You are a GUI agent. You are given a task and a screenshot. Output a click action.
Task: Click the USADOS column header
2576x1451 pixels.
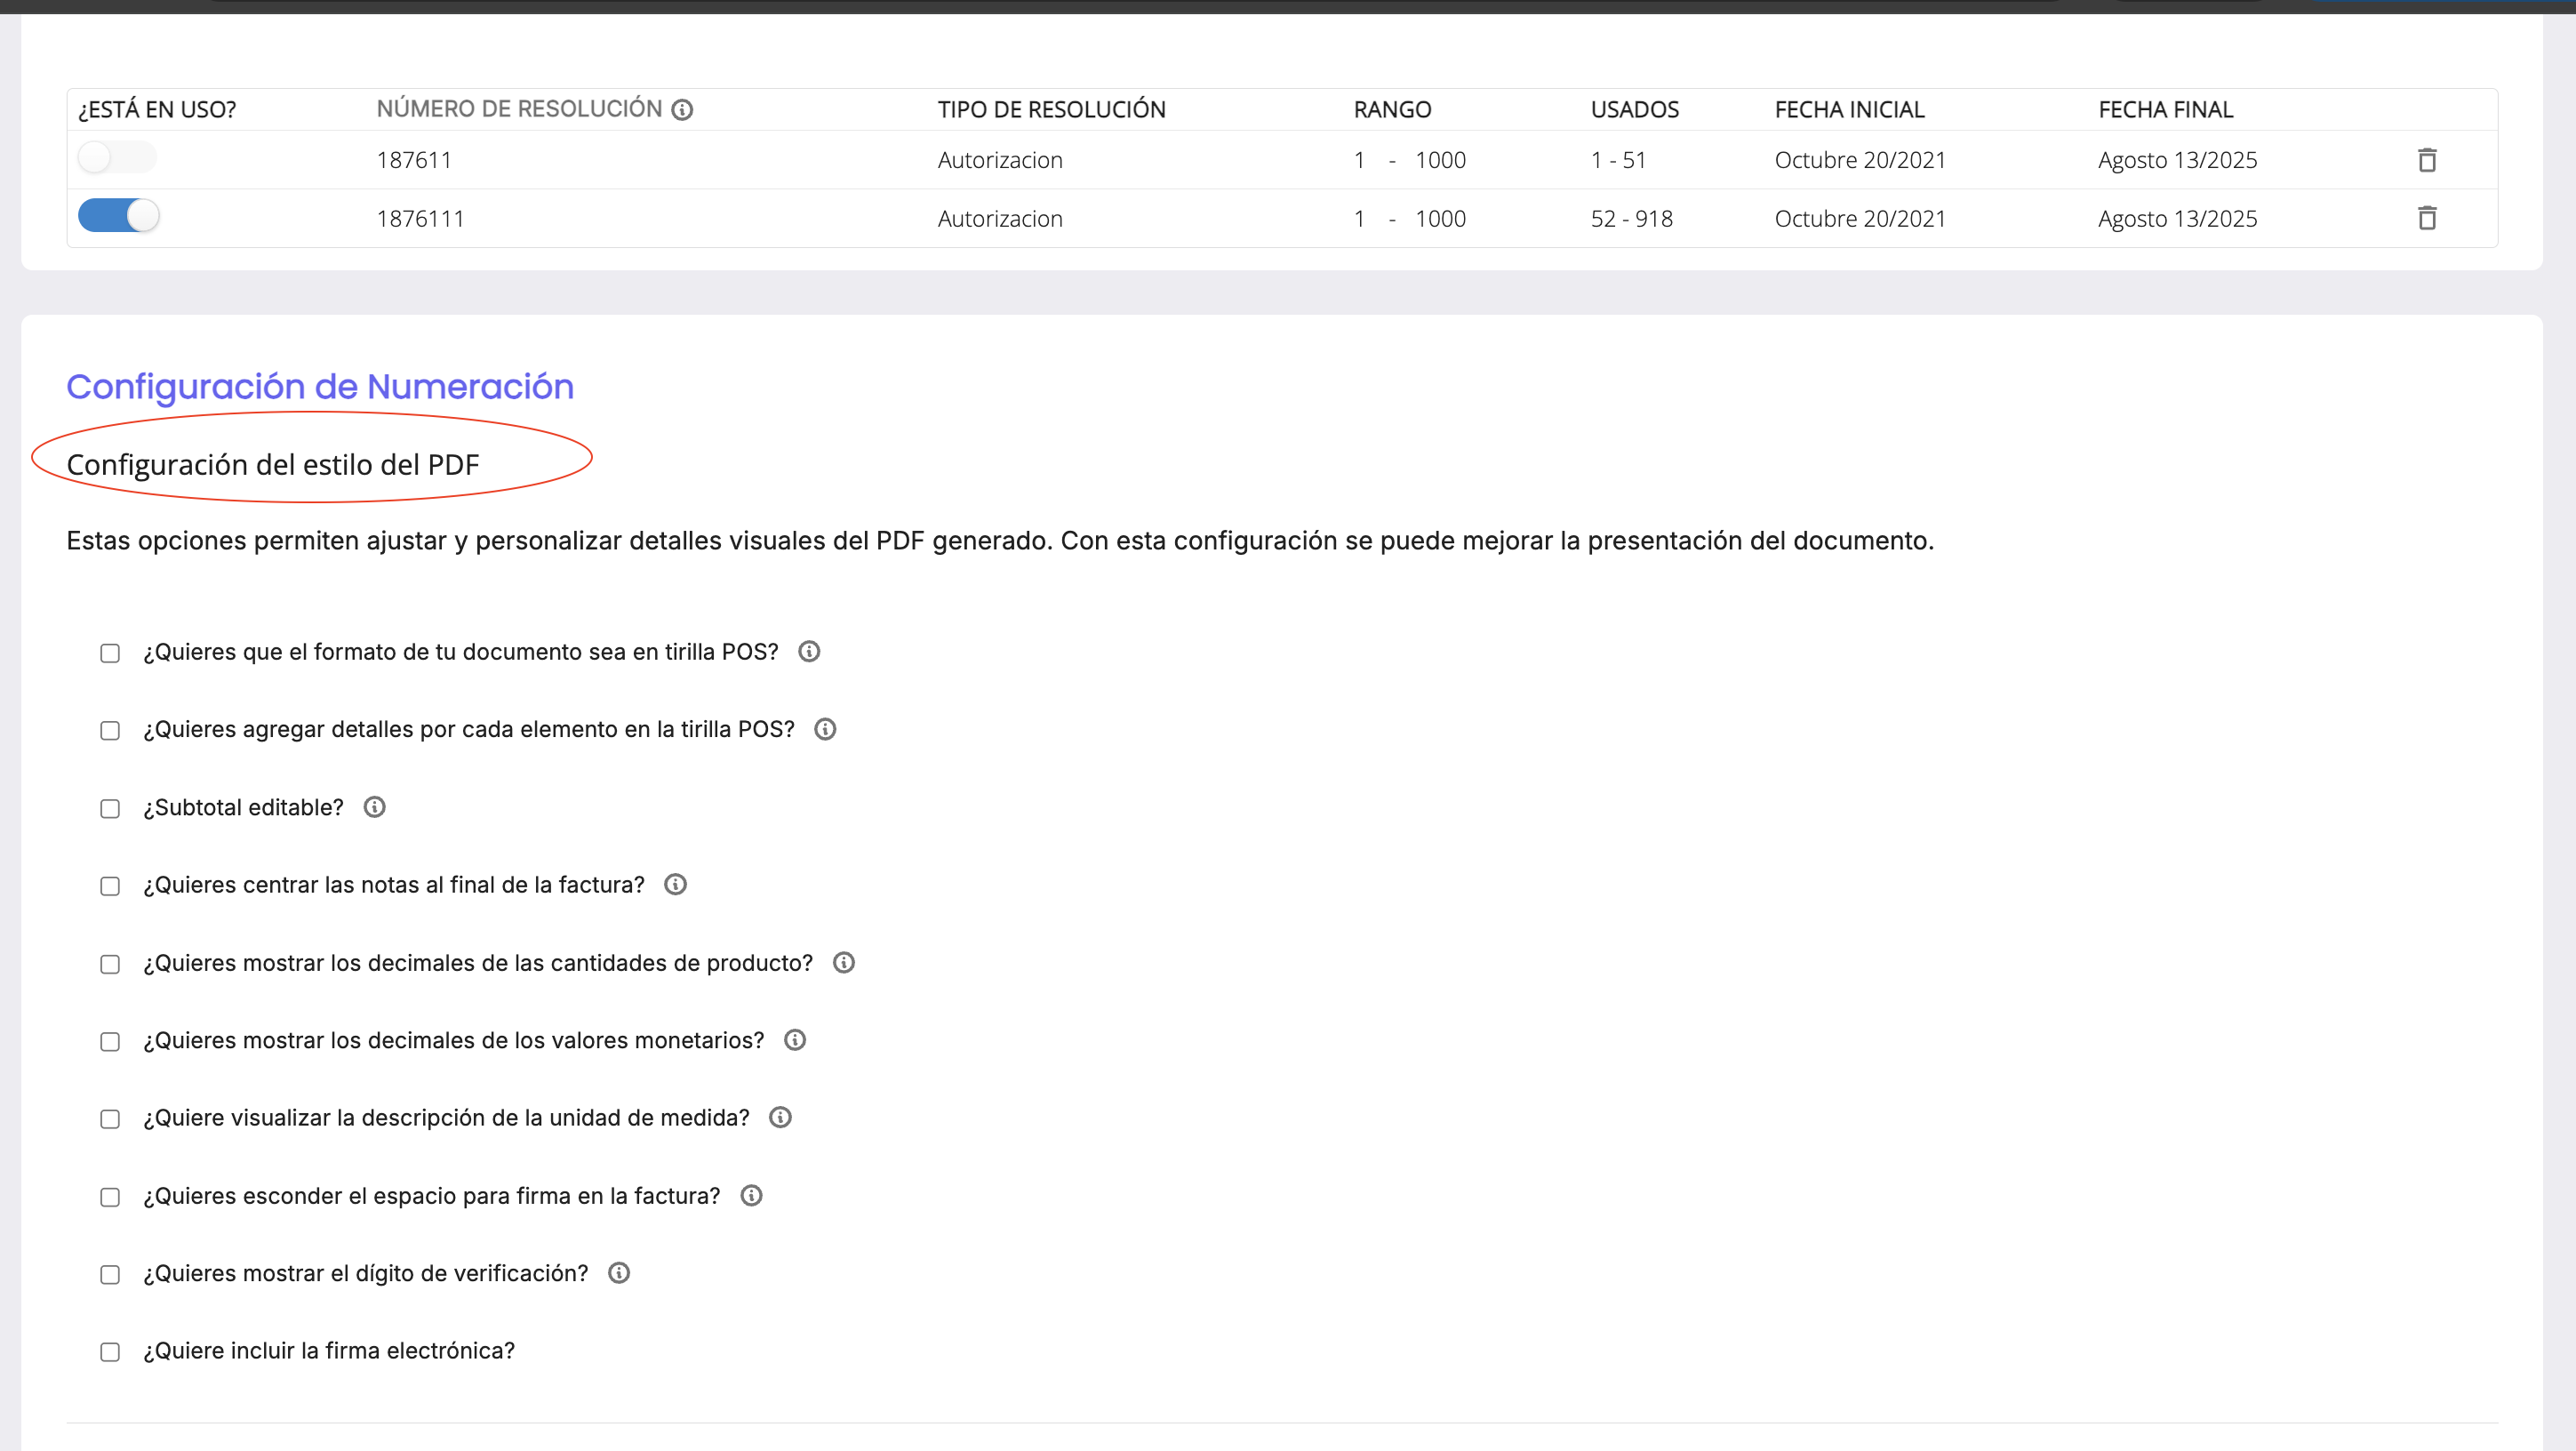tap(1634, 110)
